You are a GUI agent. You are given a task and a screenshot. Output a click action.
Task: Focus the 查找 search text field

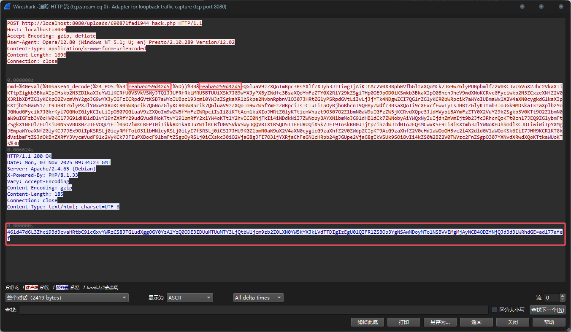pyautogui.click(x=253, y=310)
